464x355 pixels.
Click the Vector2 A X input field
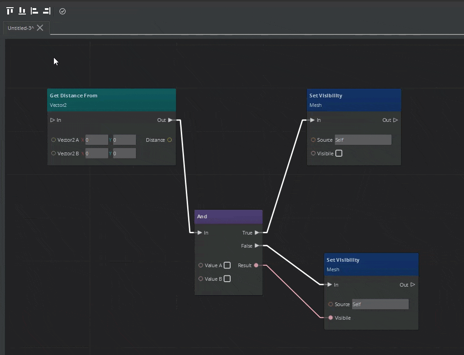[x=96, y=139]
